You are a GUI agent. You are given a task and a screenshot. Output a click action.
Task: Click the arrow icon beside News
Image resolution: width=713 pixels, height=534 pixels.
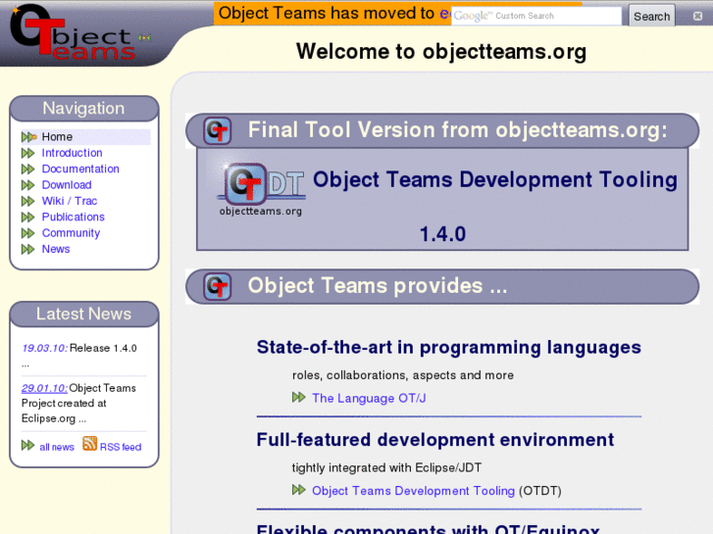28,249
